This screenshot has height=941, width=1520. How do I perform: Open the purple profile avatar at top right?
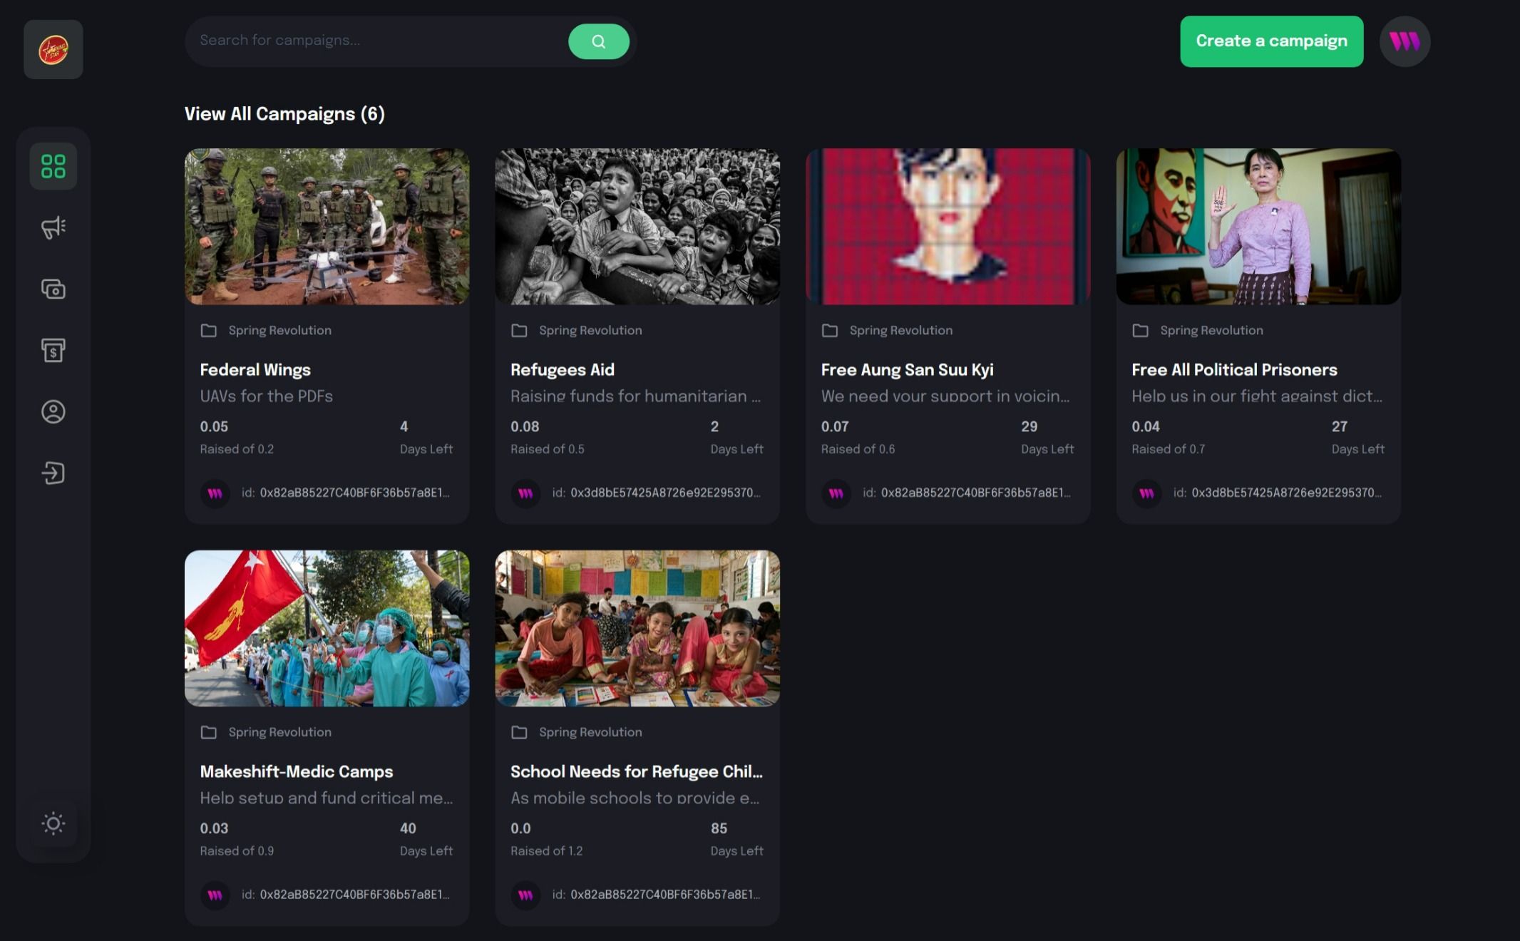coord(1404,41)
